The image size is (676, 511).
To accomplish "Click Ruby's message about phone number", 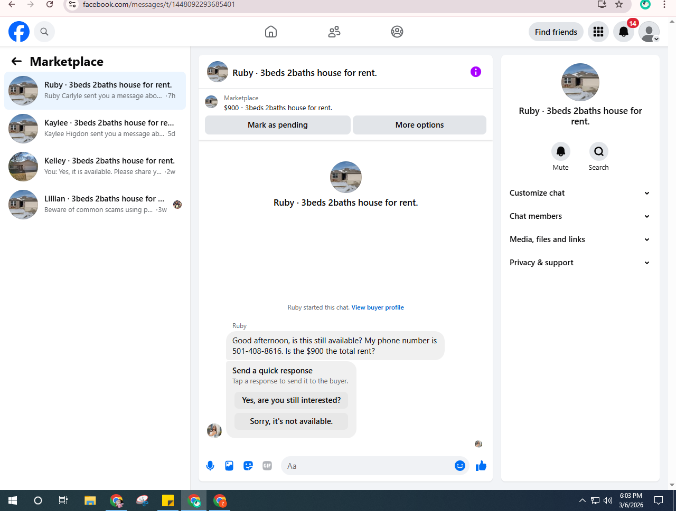I will [x=335, y=346].
